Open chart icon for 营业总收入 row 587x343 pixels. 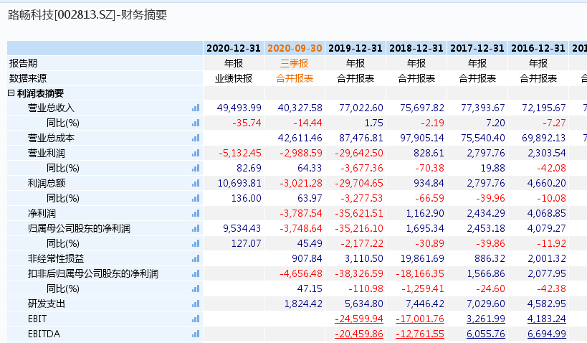196,108
